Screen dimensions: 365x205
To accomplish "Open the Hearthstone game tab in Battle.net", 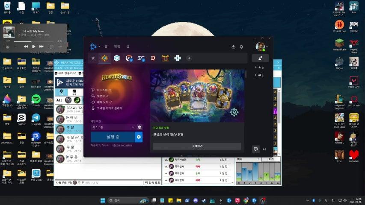I will [x=104, y=58].
